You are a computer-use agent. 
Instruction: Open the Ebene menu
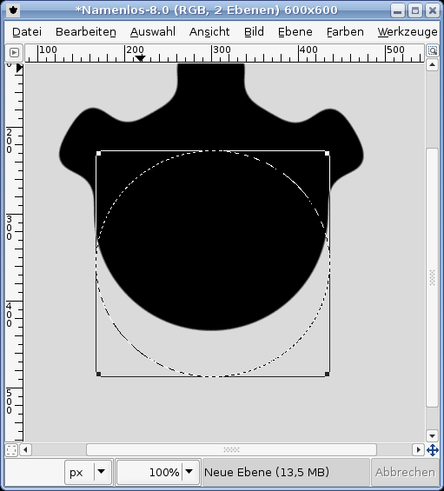[295, 32]
